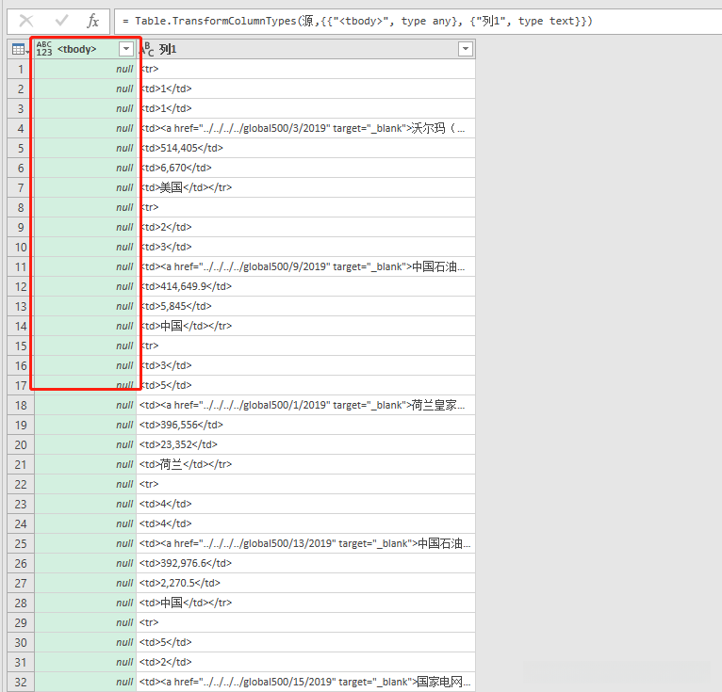722x692 pixels.
Task: Click the cell <td>392,976.6</td>
Action: (305, 563)
